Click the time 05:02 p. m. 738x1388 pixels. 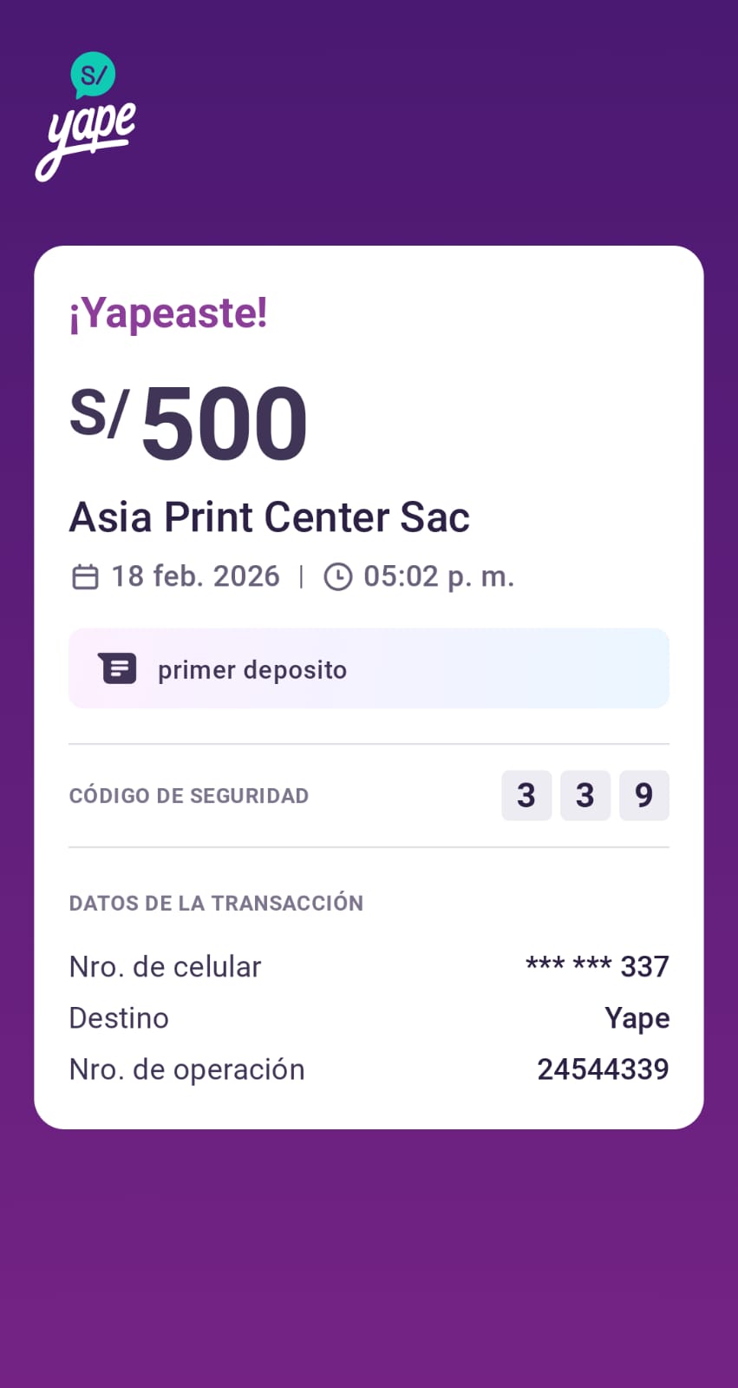[x=439, y=576]
